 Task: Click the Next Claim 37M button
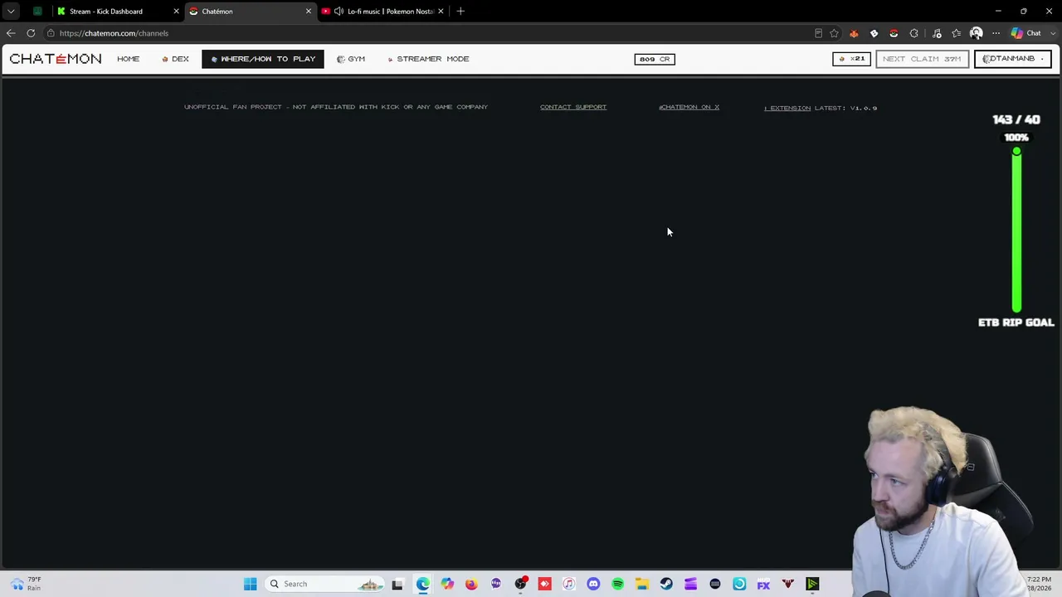[x=922, y=59]
